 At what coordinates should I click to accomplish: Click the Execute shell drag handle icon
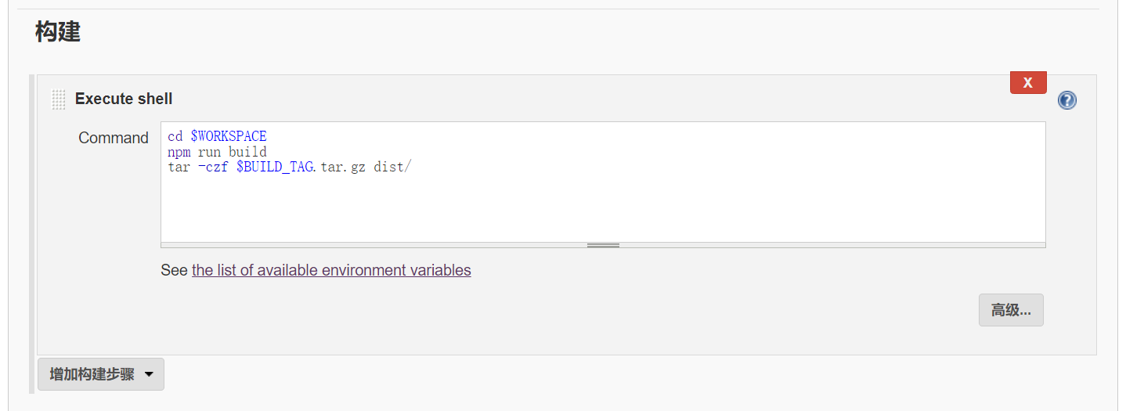pyautogui.click(x=59, y=99)
